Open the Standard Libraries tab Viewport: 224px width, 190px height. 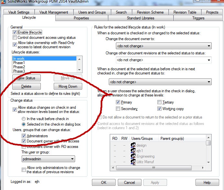(140, 18)
